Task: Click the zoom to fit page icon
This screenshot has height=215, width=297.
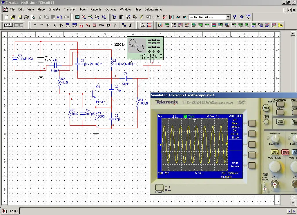Action: pos(104,17)
